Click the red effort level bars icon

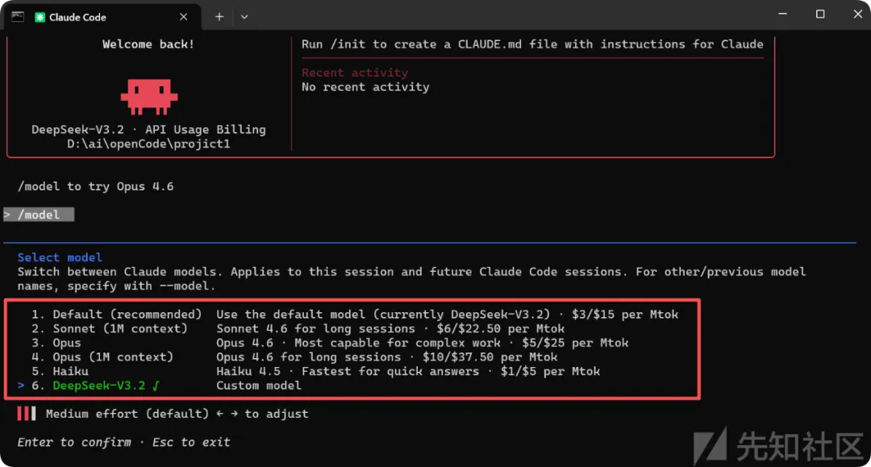coord(27,414)
